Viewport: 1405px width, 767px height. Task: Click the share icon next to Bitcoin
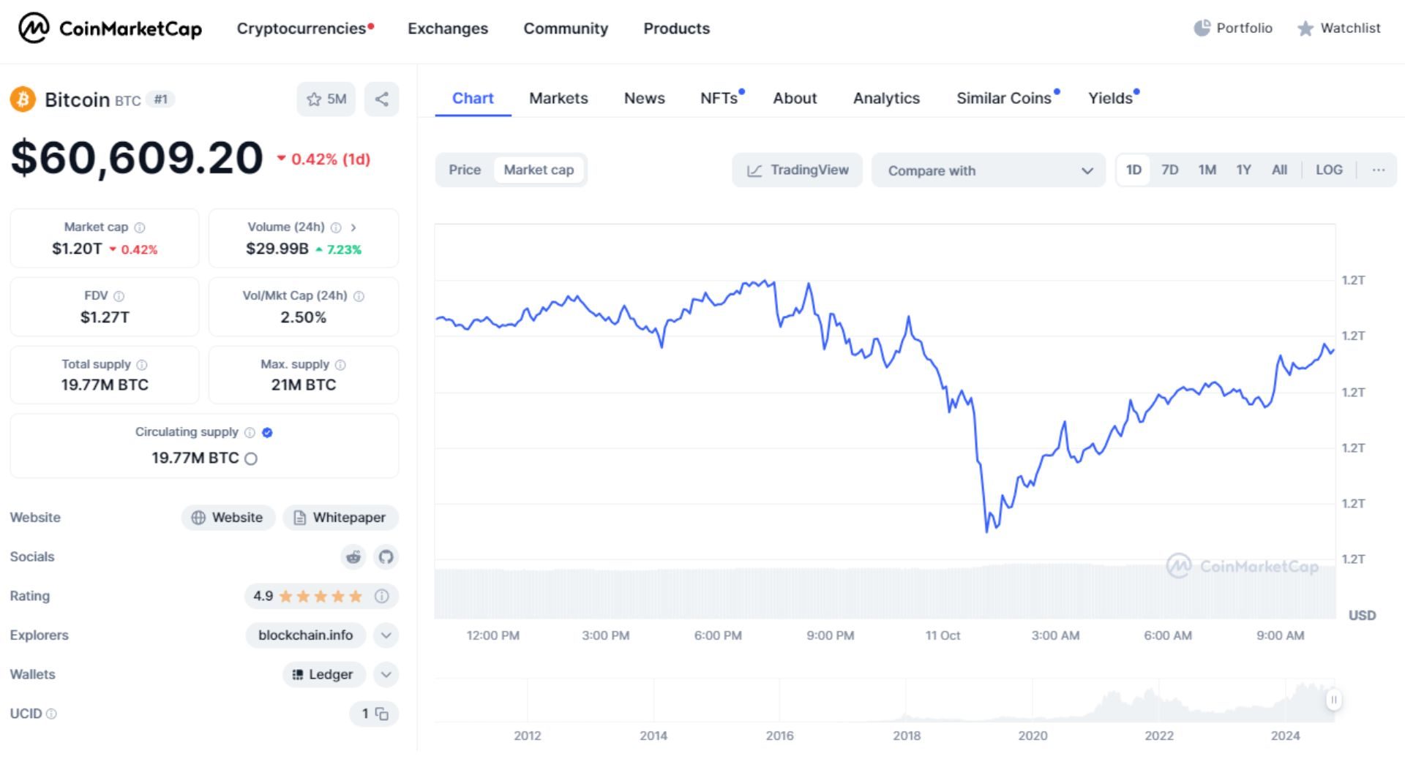point(381,99)
